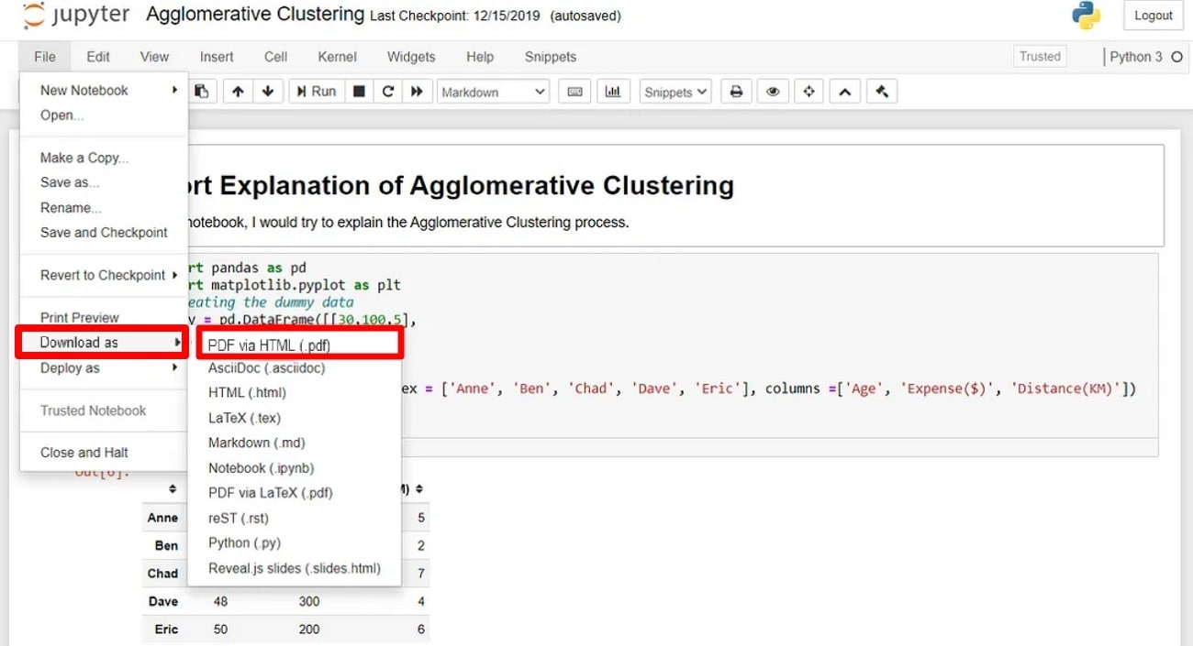
Task: Open the File menu
Action: click(x=45, y=57)
